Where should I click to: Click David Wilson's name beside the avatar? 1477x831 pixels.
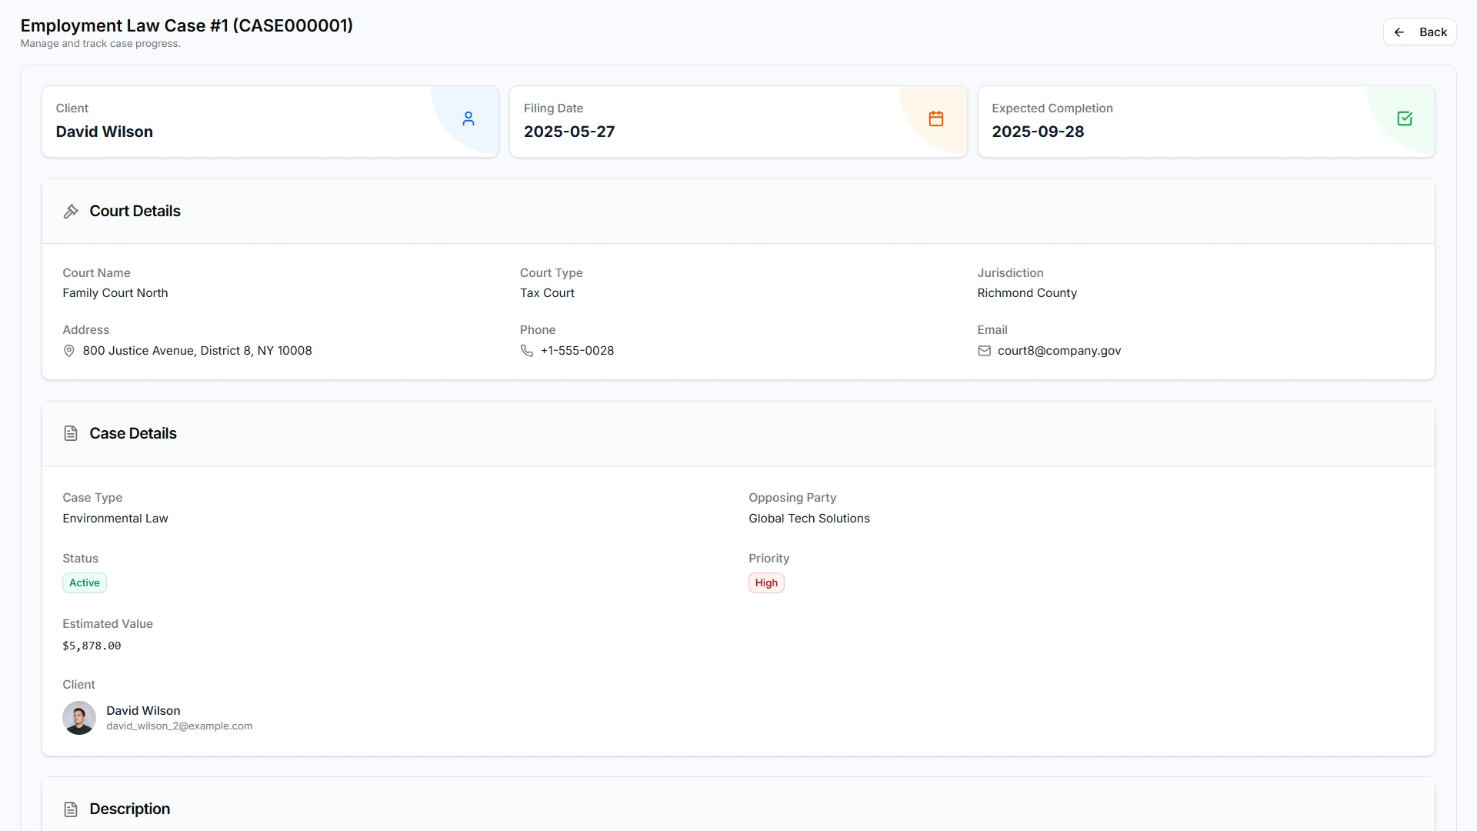pyautogui.click(x=143, y=711)
